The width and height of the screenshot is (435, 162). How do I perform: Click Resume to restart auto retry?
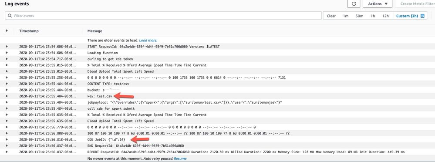coord(180,159)
